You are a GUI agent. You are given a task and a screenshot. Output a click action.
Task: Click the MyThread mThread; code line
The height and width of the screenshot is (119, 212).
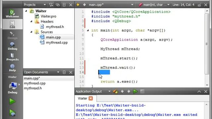coord(120,49)
